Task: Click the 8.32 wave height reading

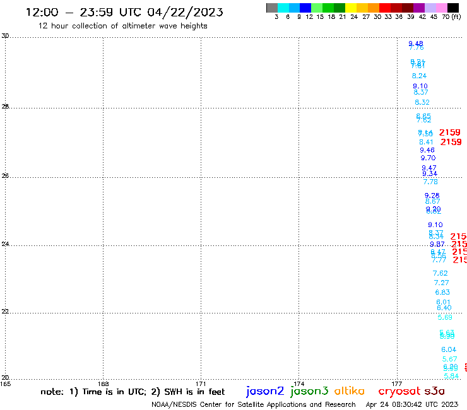Action: tap(422, 102)
